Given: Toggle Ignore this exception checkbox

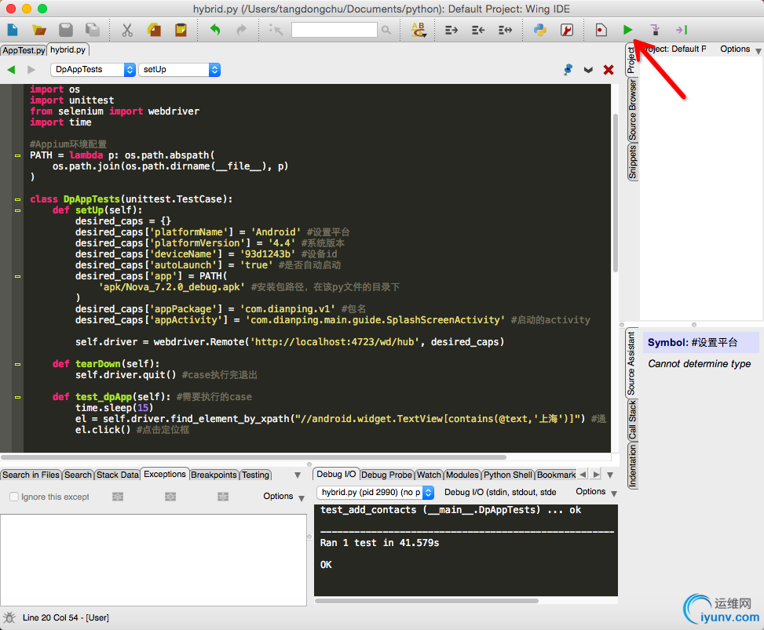Looking at the screenshot, I should pyautogui.click(x=14, y=497).
